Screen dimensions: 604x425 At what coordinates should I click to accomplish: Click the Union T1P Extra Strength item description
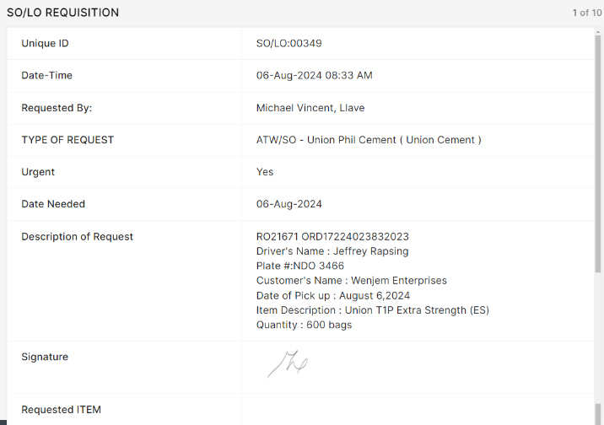pos(372,309)
